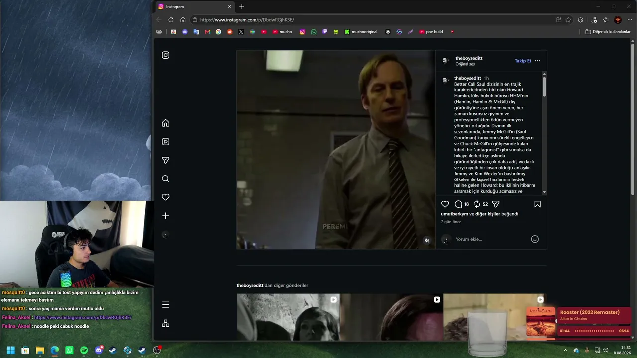This screenshot has width=637, height=358.
Task: Open the Instagram logo home link
Action: 166,55
